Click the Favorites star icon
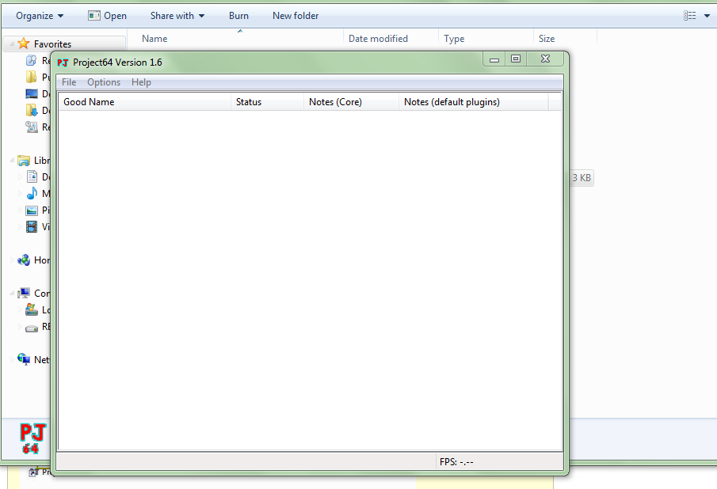Image resolution: width=717 pixels, height=489 pixels. pos(23,44)
